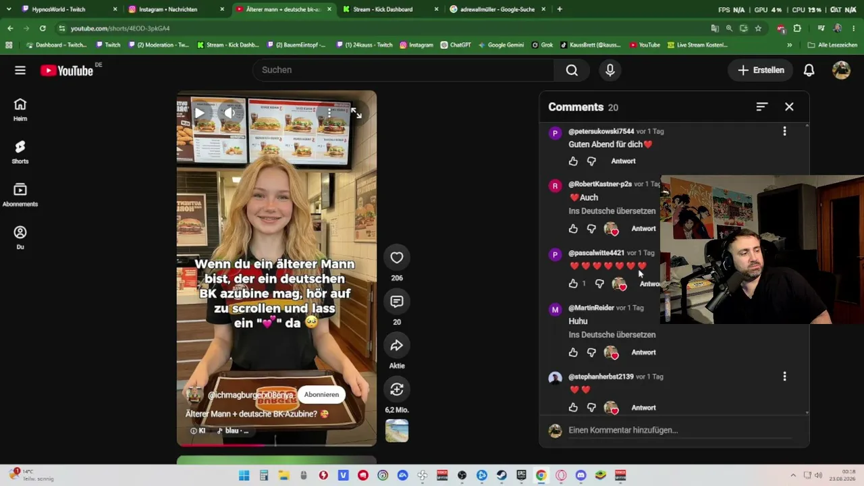This screenshot has width=864, height=486.
Task: Open the YouTube guide hamburger menu
Action: [x=20, y=70]
